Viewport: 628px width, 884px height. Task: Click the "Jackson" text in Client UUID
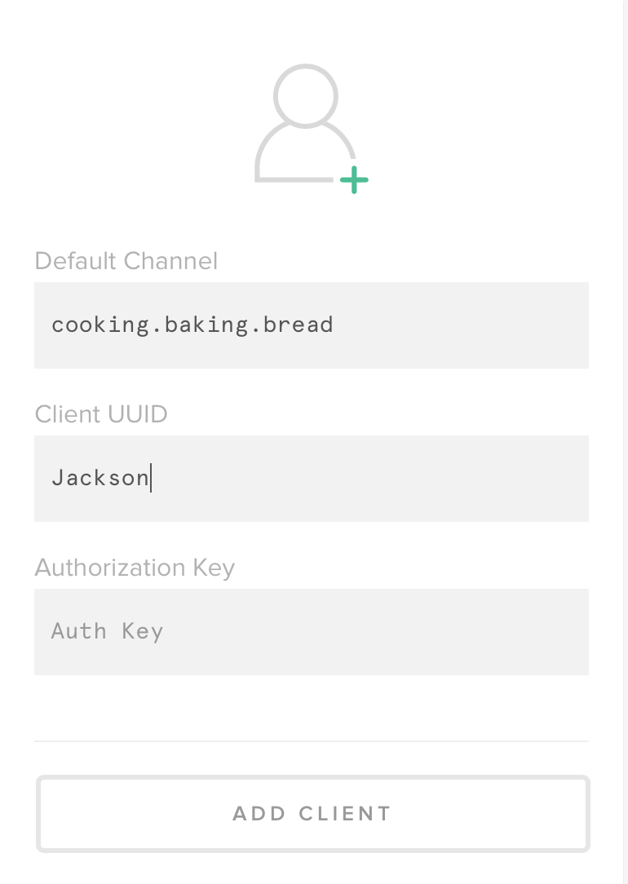100,478
